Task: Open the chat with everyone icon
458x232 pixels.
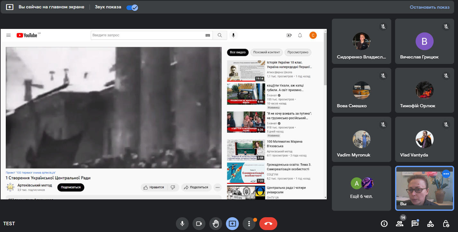Action: click(415, 224)
